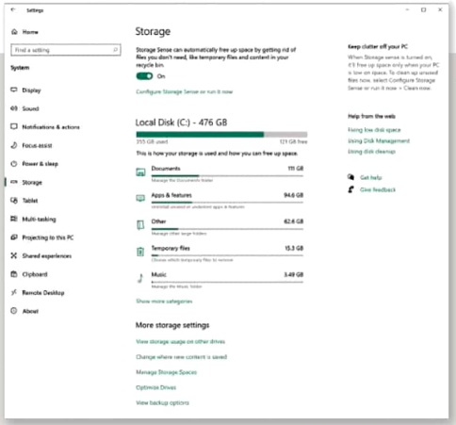This screenshot has width=456, height=425.
Task: Click the Temporary files trash icon
Action: (140, 252)
